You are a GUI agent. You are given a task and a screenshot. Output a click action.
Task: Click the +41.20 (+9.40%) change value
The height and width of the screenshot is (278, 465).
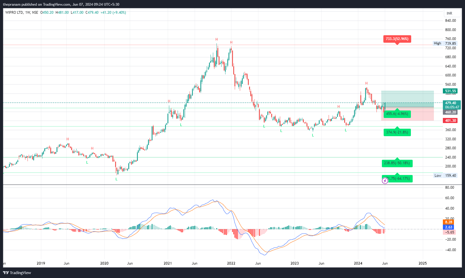(x=113, y=13)
